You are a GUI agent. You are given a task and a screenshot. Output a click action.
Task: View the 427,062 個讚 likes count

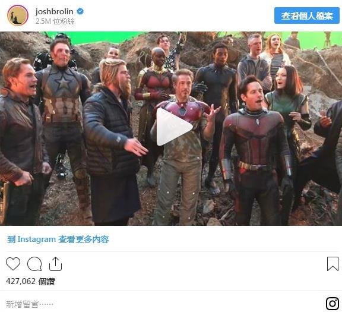[30, 281]
